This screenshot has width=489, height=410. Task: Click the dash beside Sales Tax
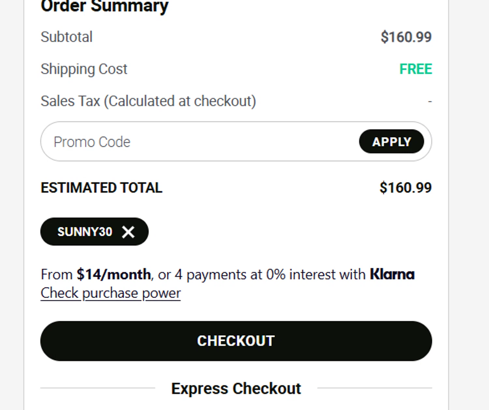coord(430,102)
